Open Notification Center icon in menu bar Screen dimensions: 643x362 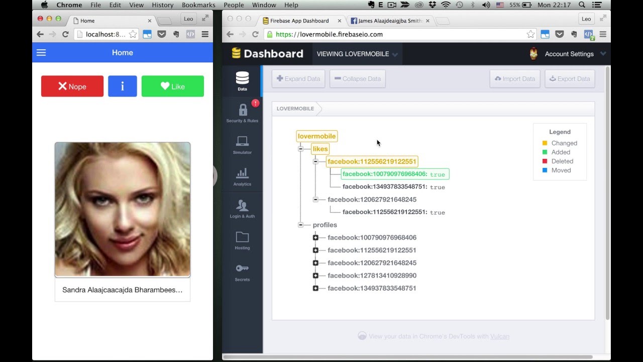tap(597, 5)
